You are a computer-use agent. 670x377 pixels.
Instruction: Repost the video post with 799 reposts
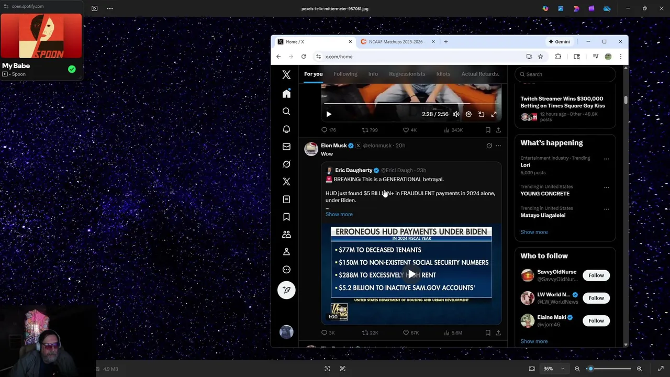pos(370,130)
